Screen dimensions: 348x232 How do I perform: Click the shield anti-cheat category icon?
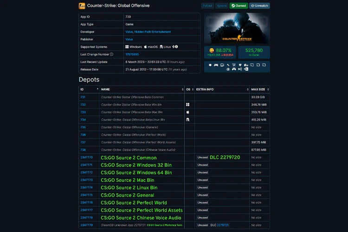pos(240,65)
